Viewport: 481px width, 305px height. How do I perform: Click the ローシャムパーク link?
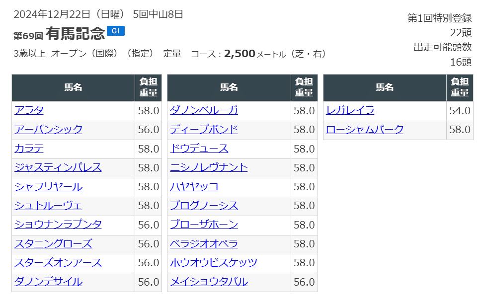point(365,130)
